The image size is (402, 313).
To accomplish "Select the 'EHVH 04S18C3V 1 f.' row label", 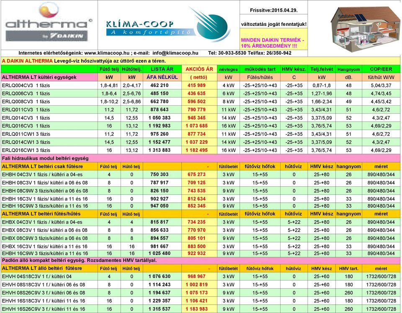I will coord(49,276).
